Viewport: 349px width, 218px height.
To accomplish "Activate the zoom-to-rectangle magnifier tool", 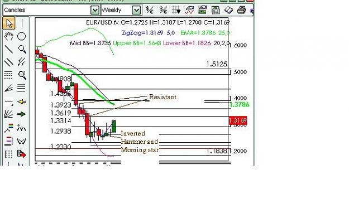I will tap(22, 75).
